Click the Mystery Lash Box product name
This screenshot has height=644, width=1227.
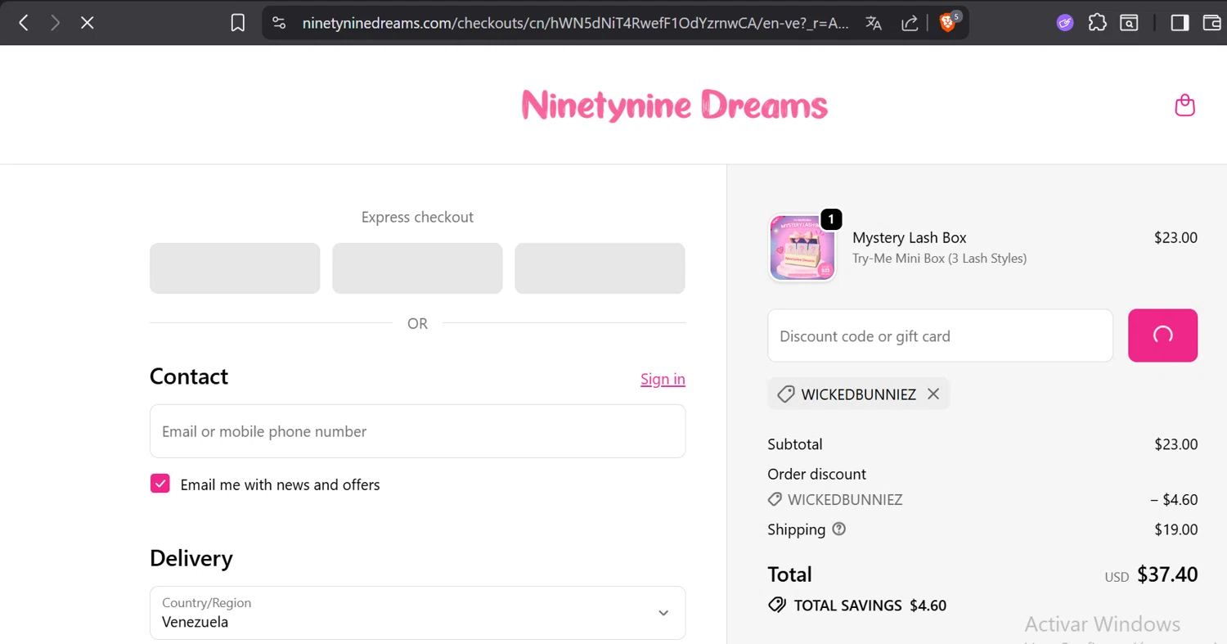click(x=910, y=237)
